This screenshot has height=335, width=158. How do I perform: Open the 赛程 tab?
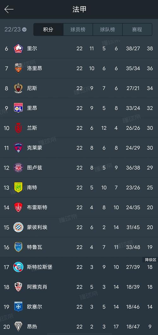137,29
